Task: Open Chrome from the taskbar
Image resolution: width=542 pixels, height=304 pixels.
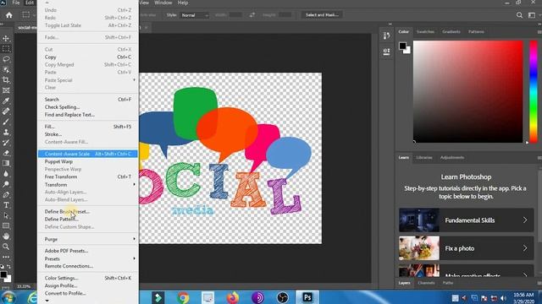Action: pos(183,297)
